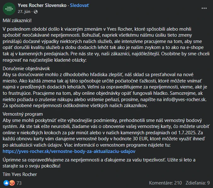Click the public globe privacy icon
This screenshot has width=213, height=188.
click(x=35, y=12)
